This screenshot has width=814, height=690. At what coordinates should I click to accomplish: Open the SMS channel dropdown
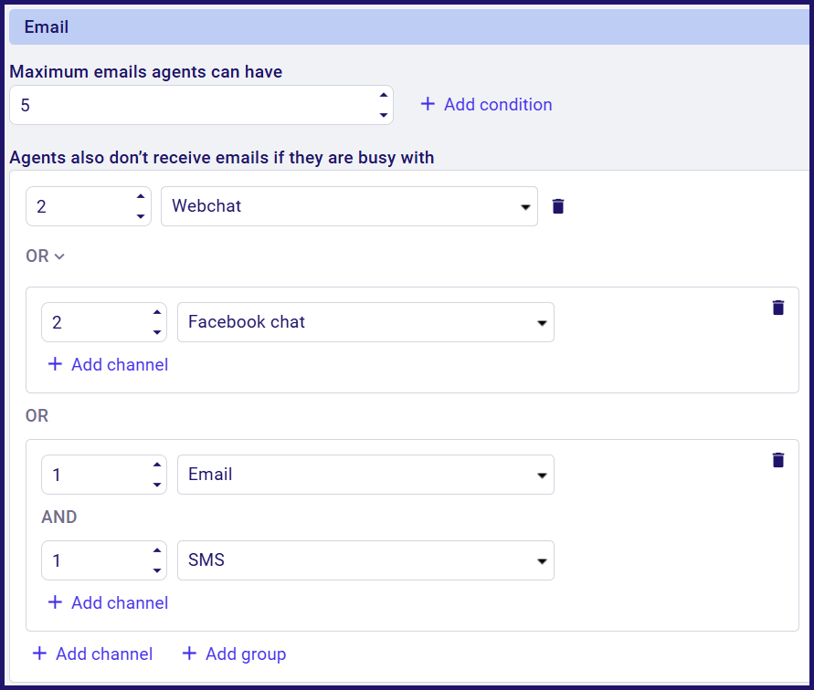[x=542, y=561]
